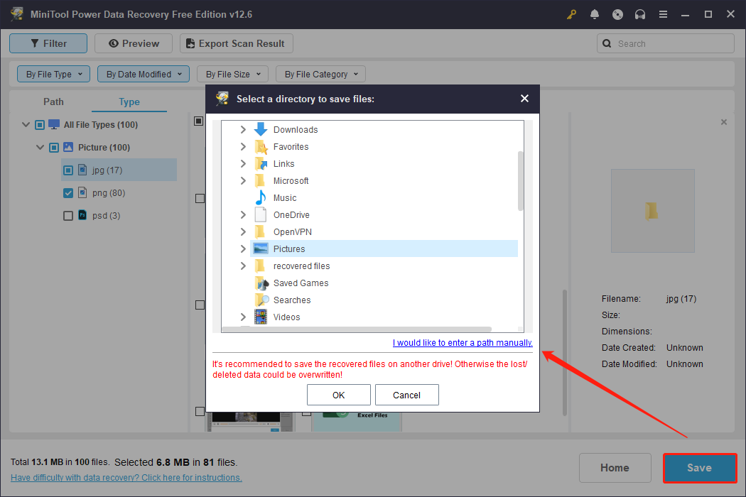Toggle the select-all checkbox in the file list header
The width and height of the screenshot is (746, 497).
click(199, 121)
